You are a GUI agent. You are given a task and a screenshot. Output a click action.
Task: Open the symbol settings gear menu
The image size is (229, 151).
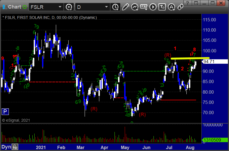[69, 7]
